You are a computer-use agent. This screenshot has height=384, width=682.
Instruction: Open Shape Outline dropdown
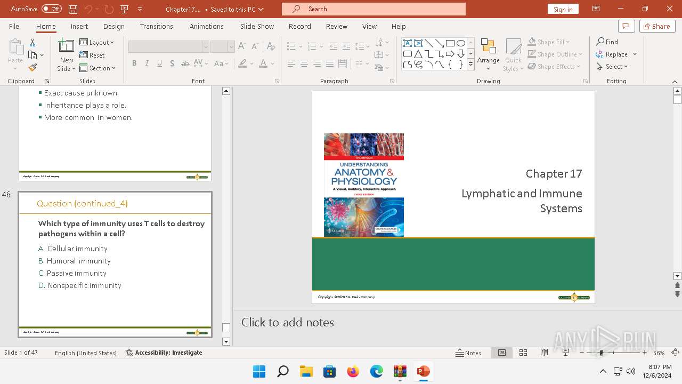pos(555,54)
